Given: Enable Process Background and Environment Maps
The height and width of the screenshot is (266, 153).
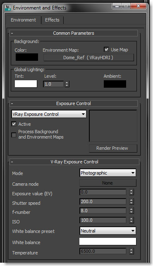Looking at the screenshot, I should pyautogui.click(x=14, y=135).
